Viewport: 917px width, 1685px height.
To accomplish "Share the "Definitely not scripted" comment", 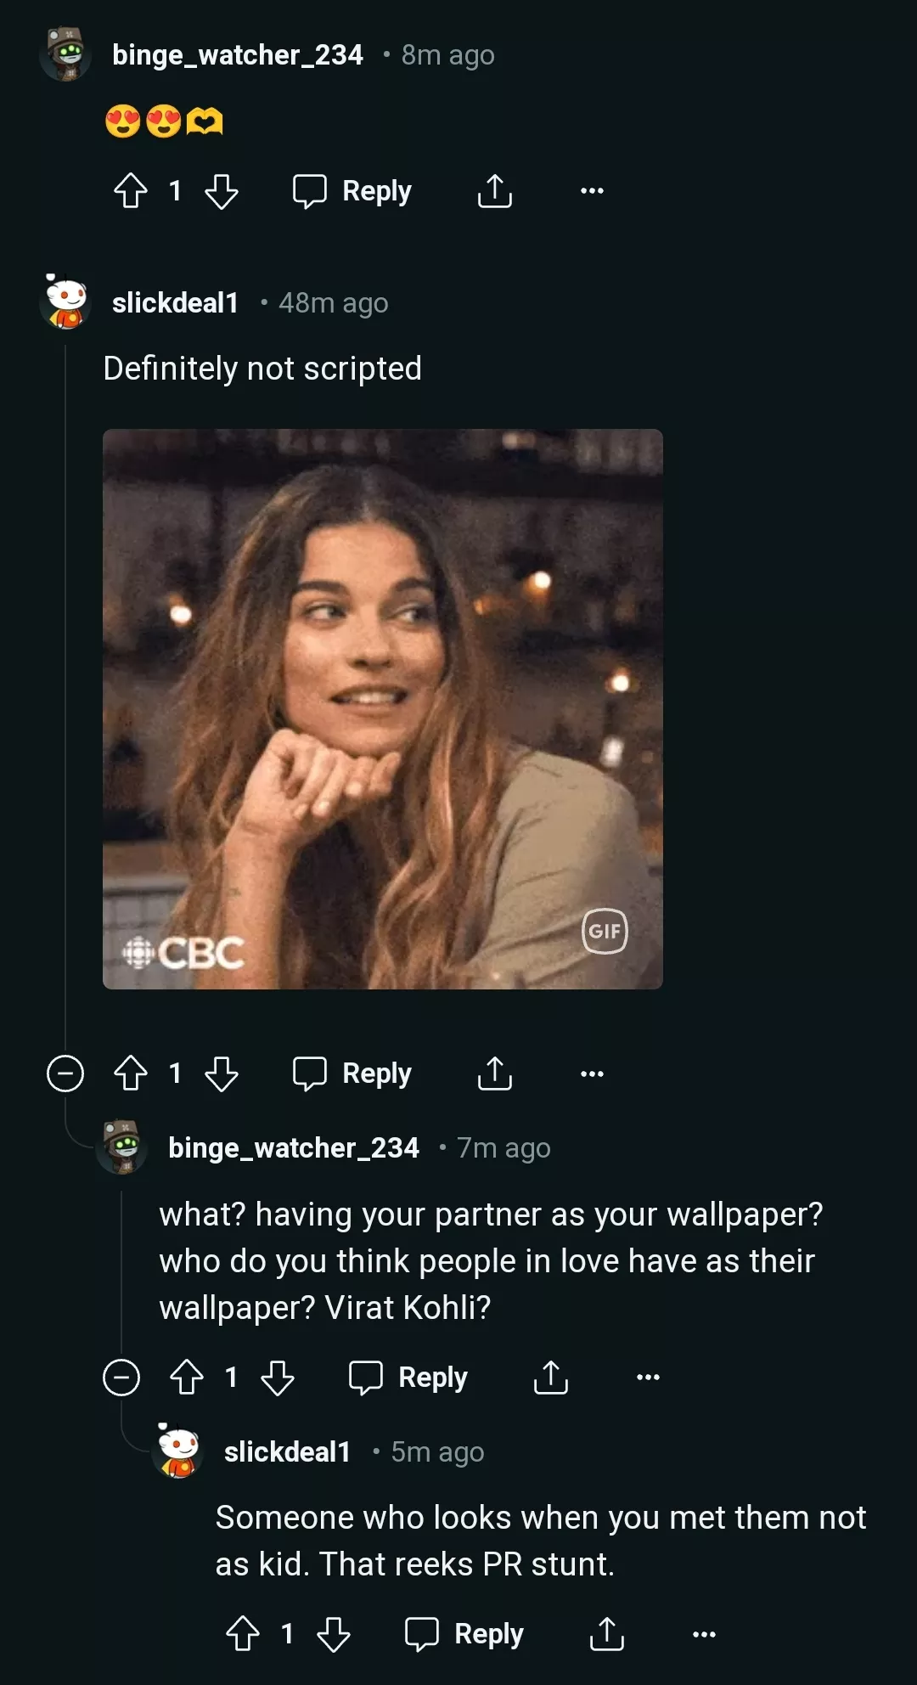I will click(495, 1074).
